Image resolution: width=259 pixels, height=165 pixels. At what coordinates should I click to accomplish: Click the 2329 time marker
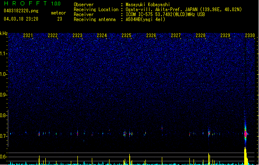point(225,35)
